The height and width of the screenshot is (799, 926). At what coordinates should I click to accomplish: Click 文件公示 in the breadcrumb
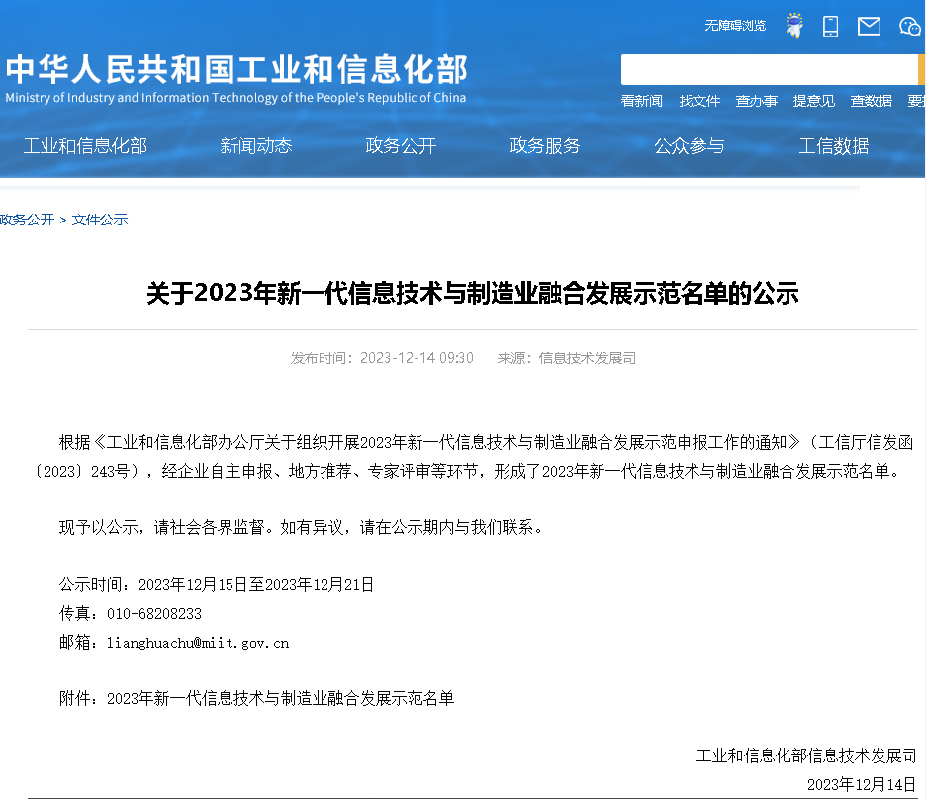click(x=100, y=220)
